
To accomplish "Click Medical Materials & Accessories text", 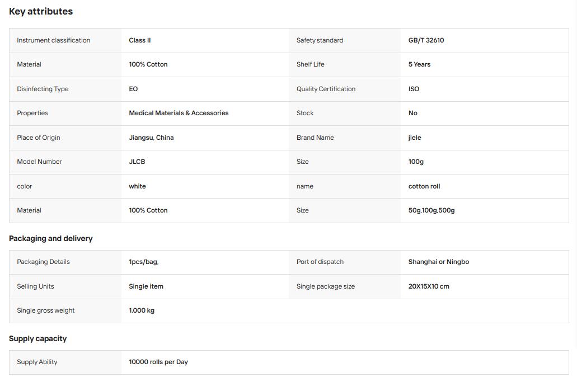I will point(179,113).
